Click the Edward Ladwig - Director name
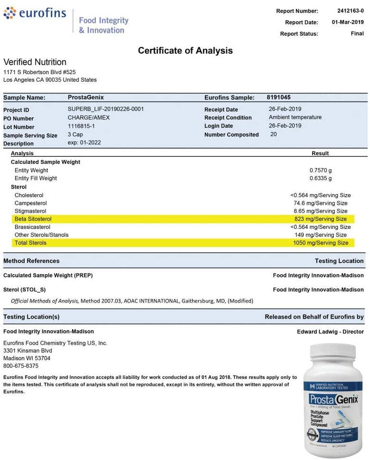This screenshot has height=461, width=370. point(330,332)
